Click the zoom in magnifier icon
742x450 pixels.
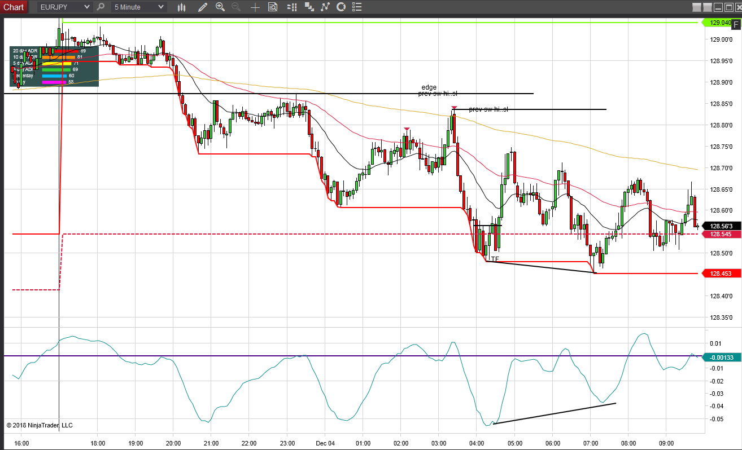[220, 7]
